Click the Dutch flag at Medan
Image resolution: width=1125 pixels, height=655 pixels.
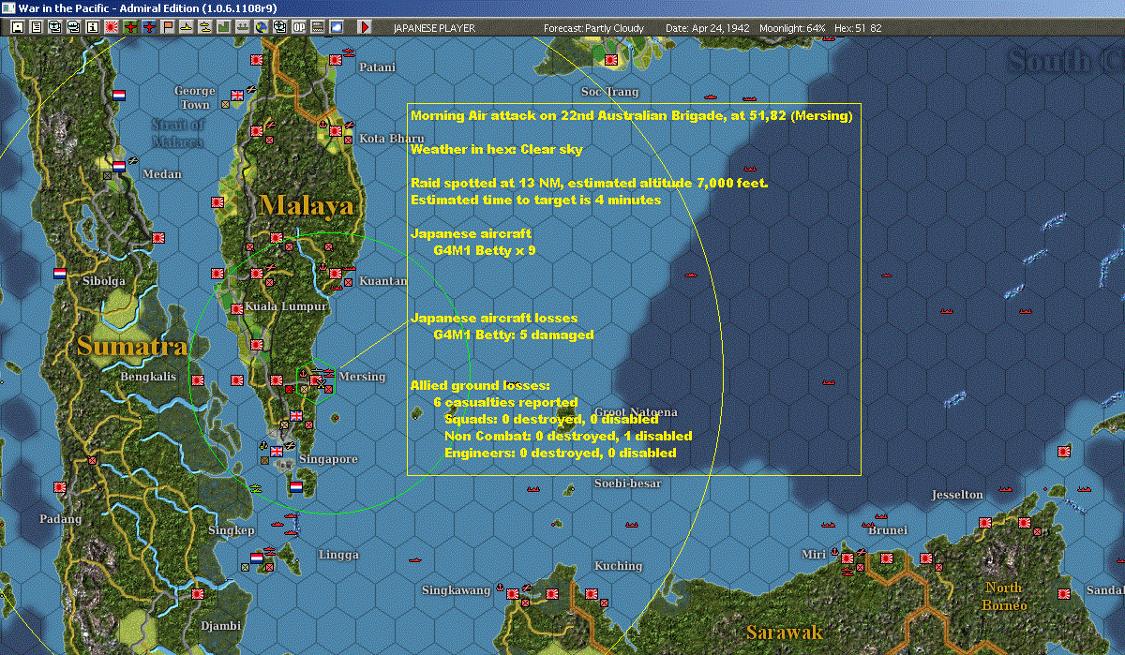tap(119, 166)
